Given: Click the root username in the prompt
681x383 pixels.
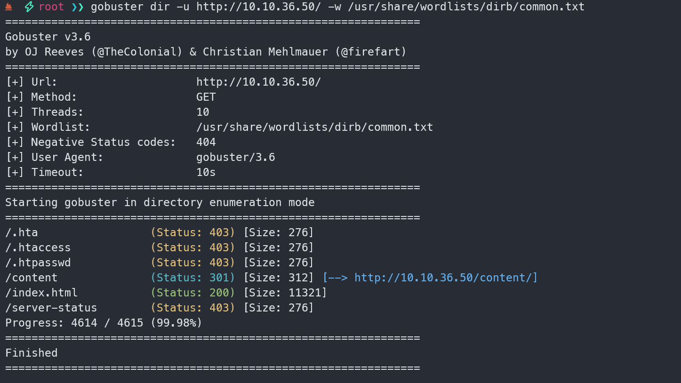Looking at the screenshot, I should click(51, 7).
